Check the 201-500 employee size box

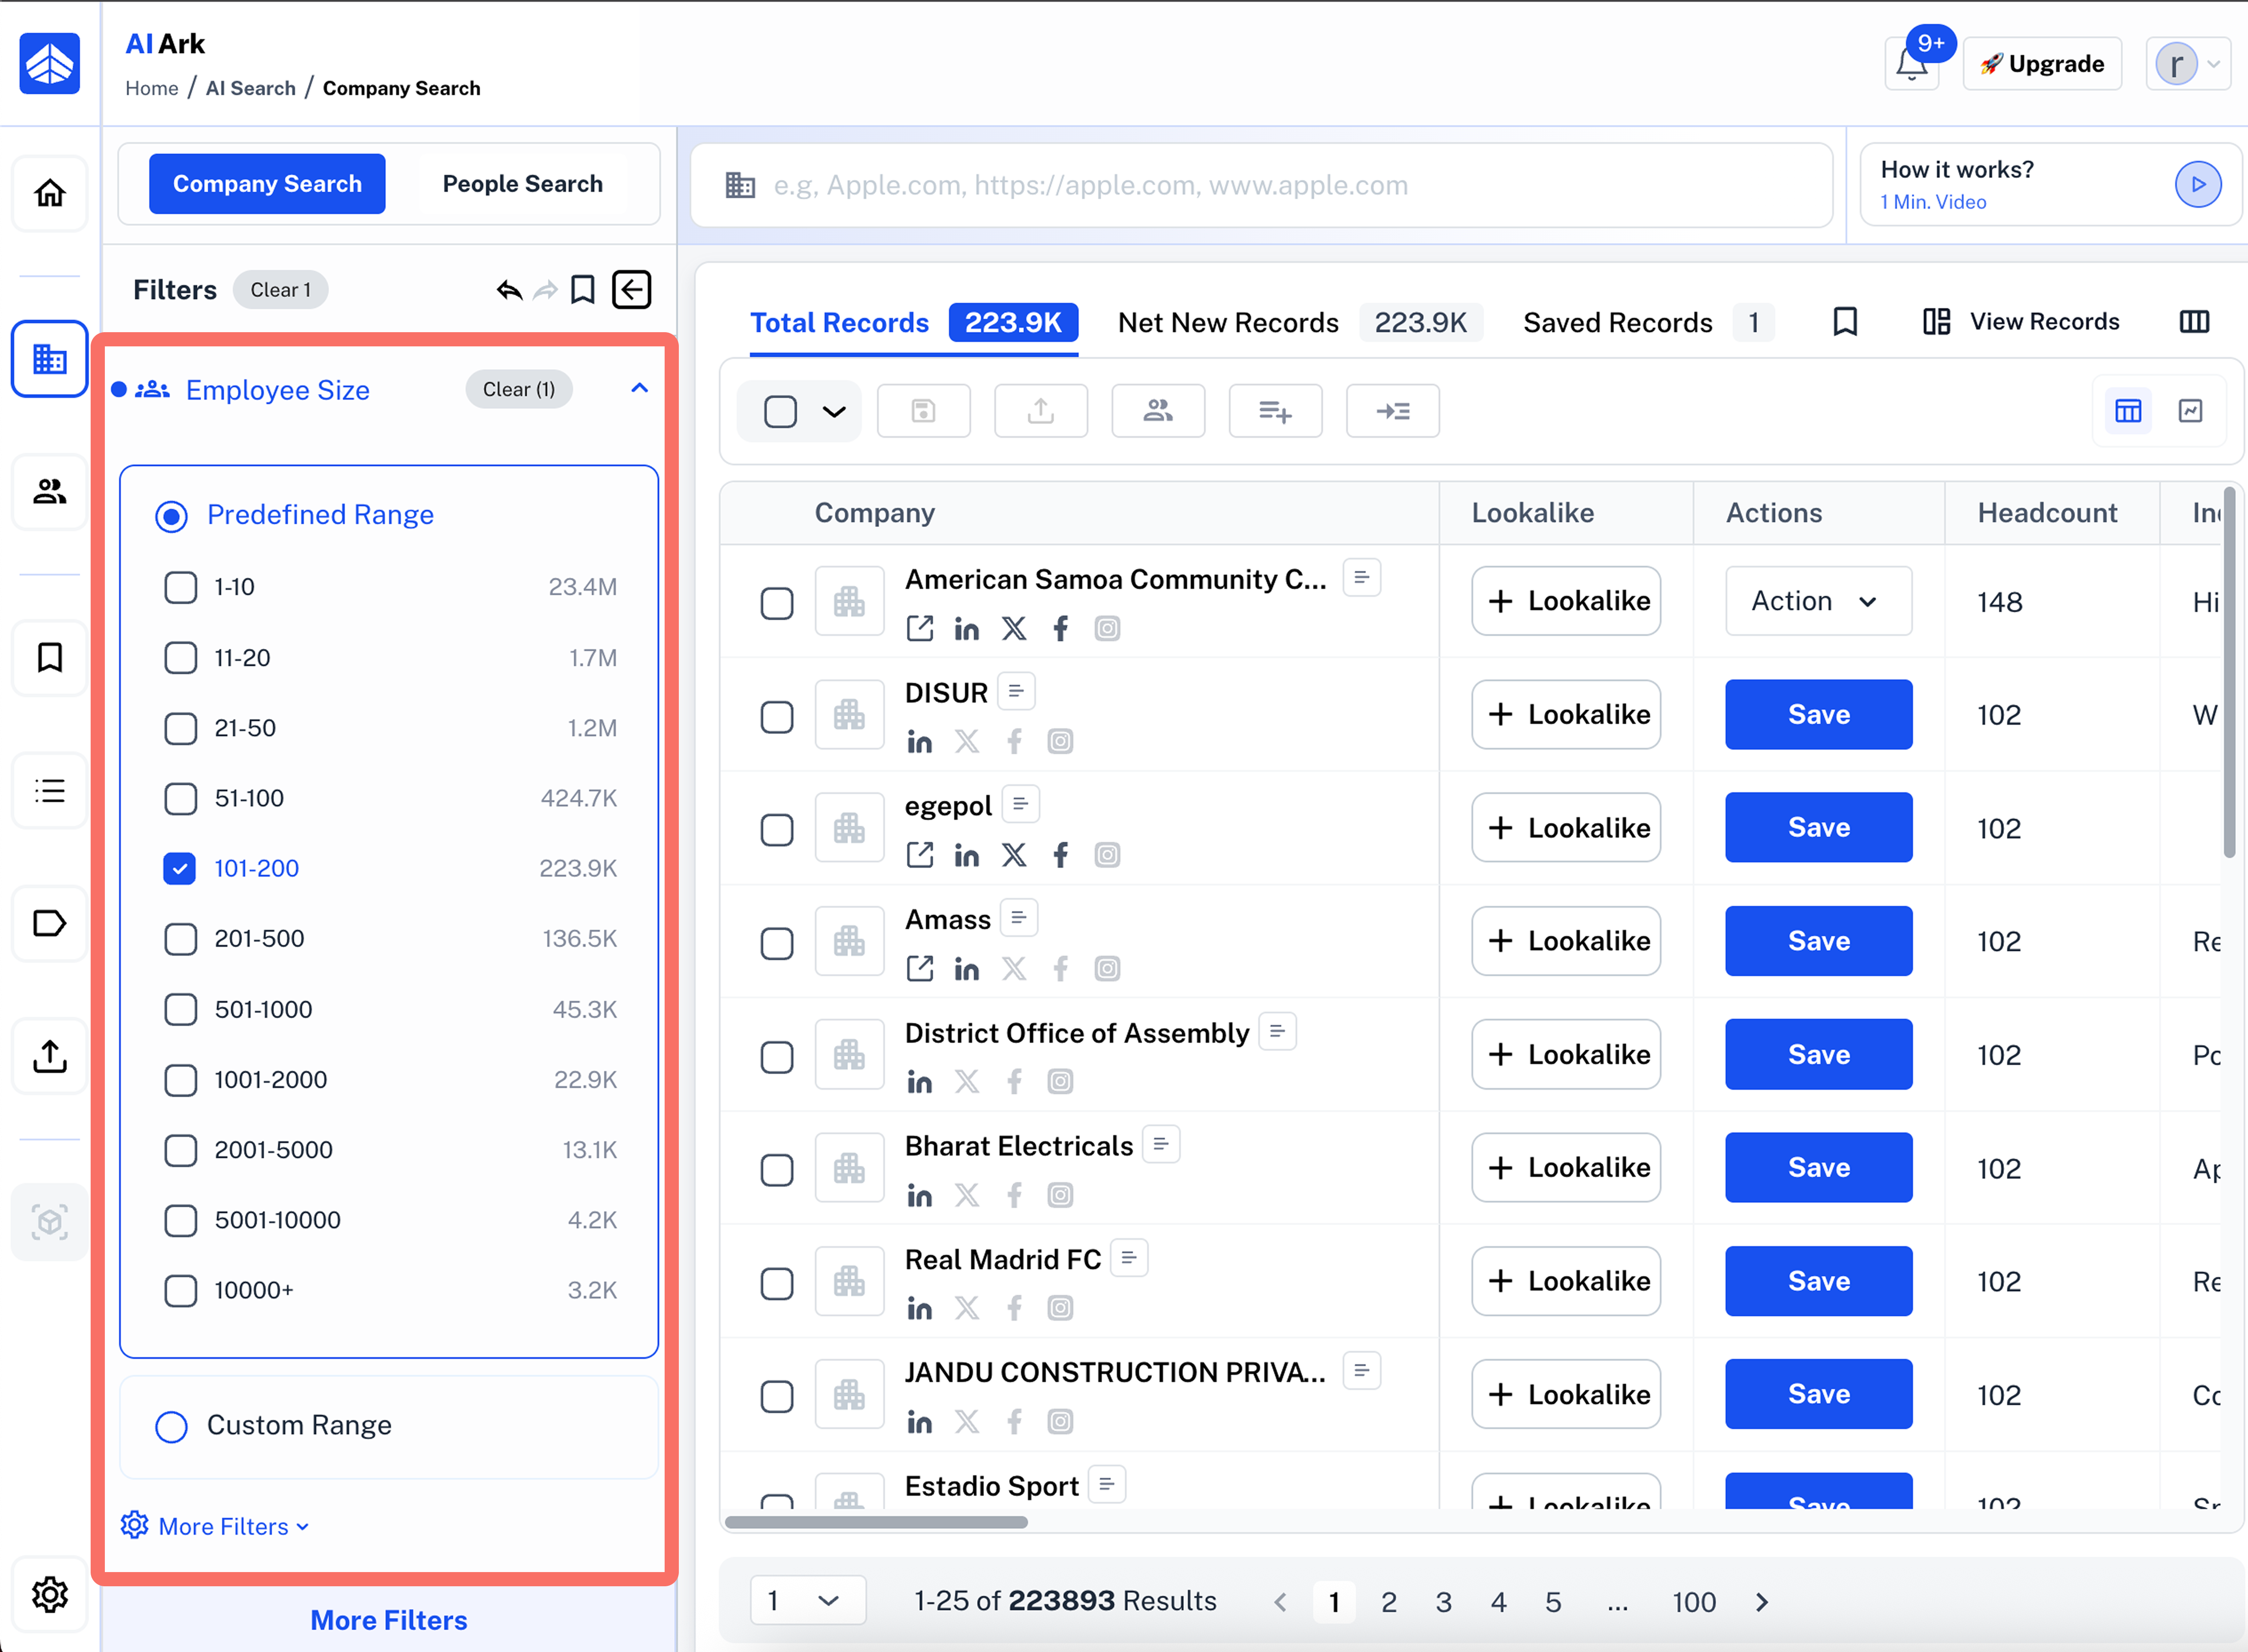(x=180, y=939)
